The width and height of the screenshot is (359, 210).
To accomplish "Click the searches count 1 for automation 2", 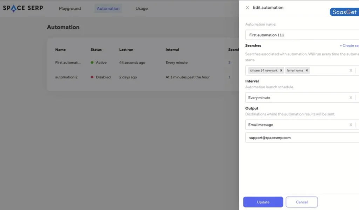I will pyautogui.click(x=229, y=77).
